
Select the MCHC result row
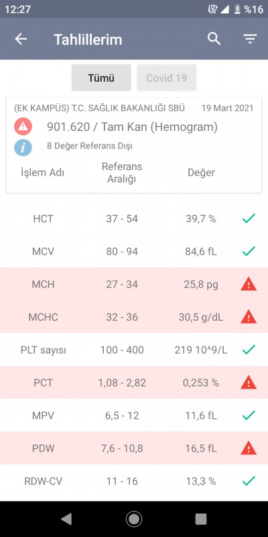[x=134, y=317]
